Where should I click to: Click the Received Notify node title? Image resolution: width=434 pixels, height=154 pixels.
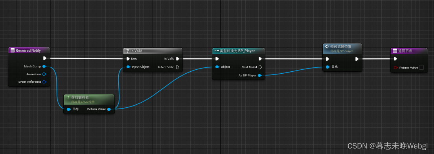(x=28, y=51)
